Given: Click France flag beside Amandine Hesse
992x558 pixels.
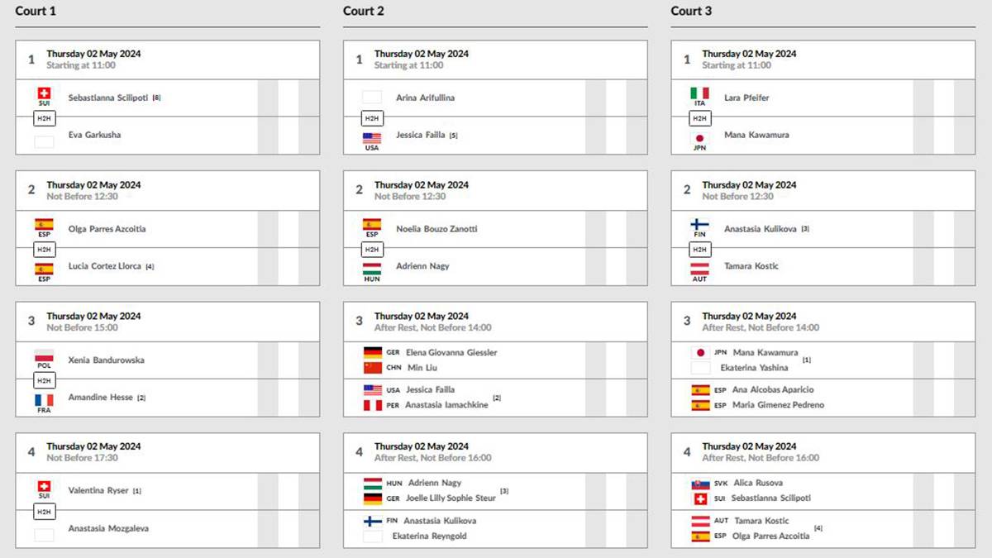Looking at the screenshot, I should pos(44,400).
